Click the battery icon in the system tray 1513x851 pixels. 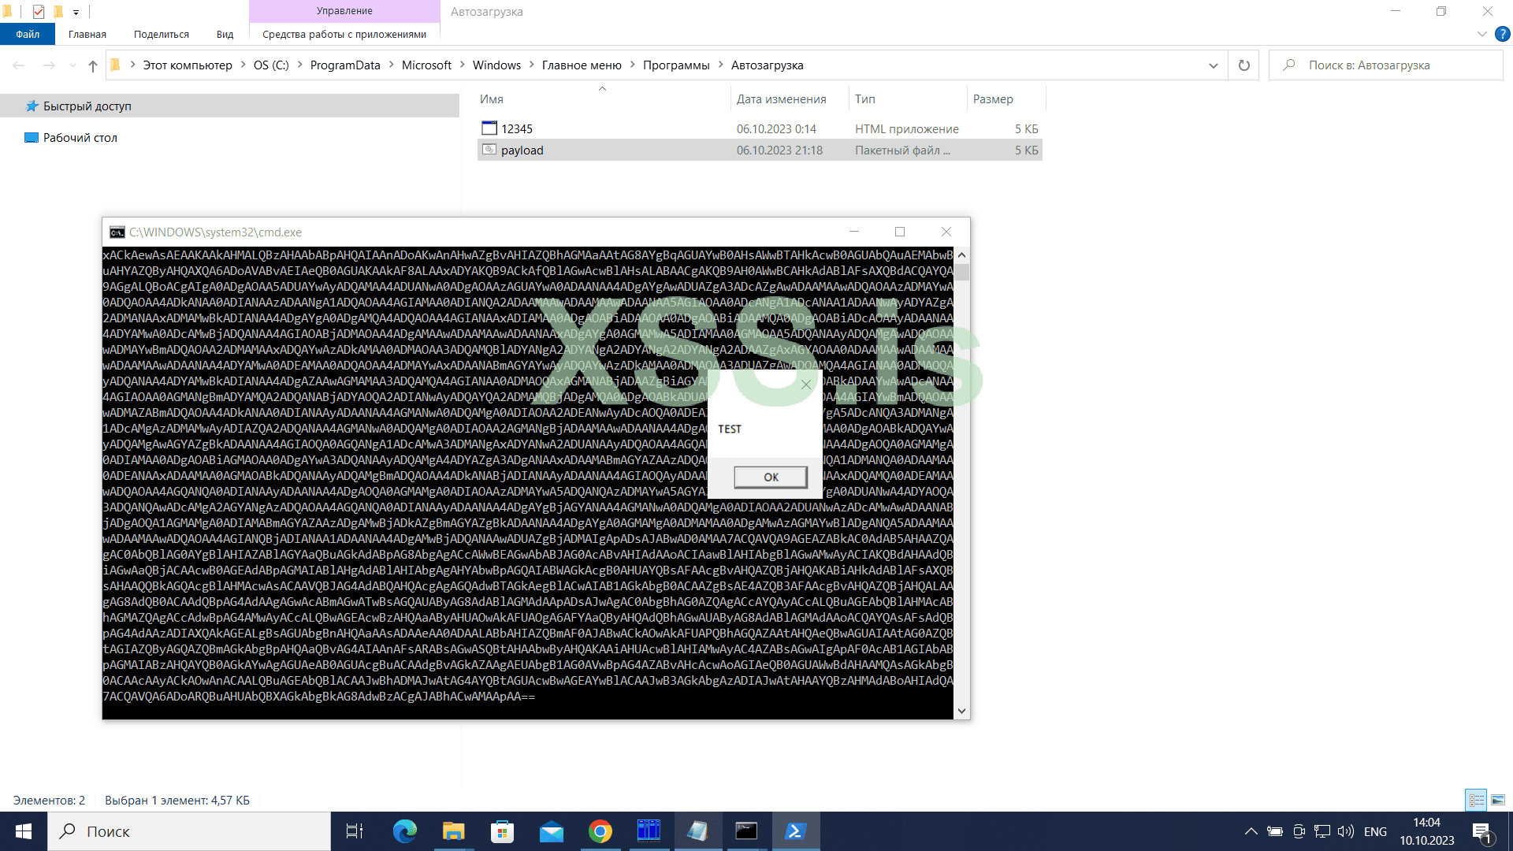click(1274, 831)
